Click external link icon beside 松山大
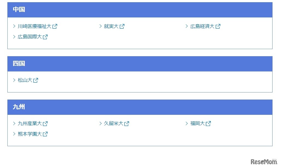This screenshot has height=168, width=281. [x=36, y=80]
